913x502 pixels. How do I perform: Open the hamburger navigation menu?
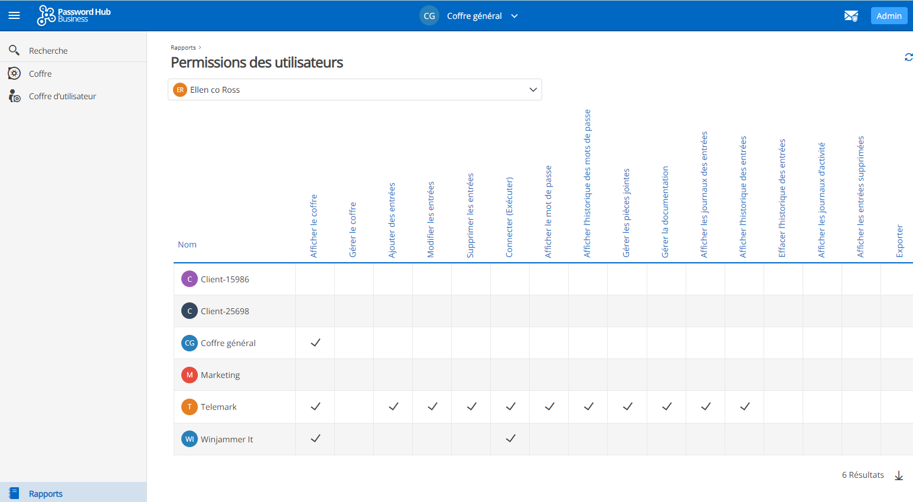[14, 16]
